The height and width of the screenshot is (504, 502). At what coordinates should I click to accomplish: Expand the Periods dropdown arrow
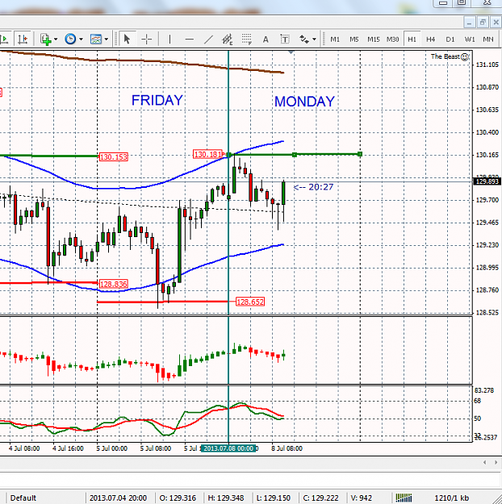[x=81, y=40]
